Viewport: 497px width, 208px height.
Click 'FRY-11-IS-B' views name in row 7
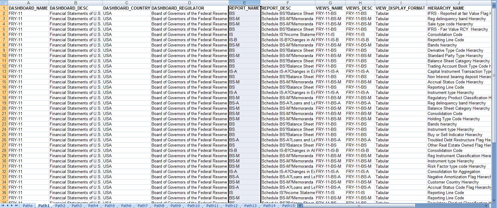[330, 40]
